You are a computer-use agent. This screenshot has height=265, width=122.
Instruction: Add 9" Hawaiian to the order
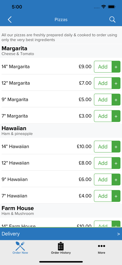103,179
